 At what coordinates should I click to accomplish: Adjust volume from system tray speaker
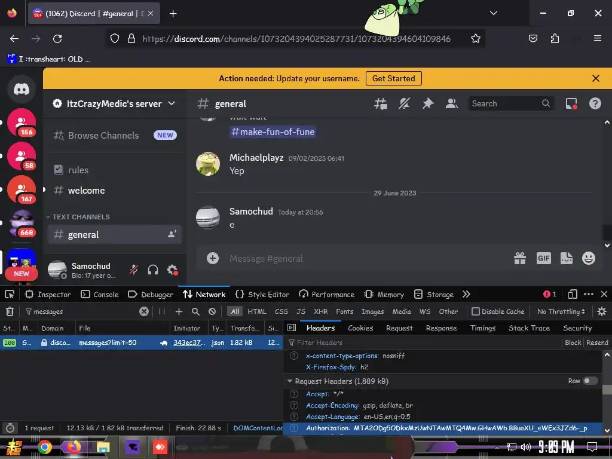[526, 447]
